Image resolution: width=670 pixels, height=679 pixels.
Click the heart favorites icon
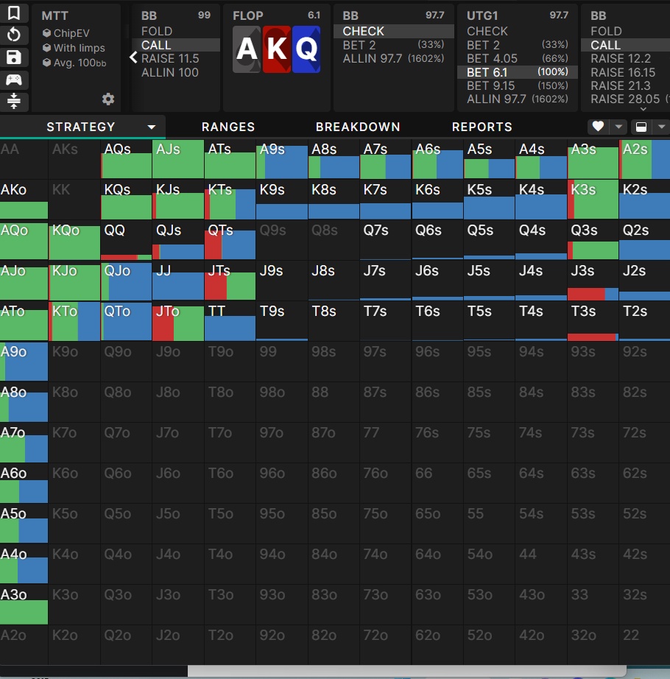[x=598, y=127]
